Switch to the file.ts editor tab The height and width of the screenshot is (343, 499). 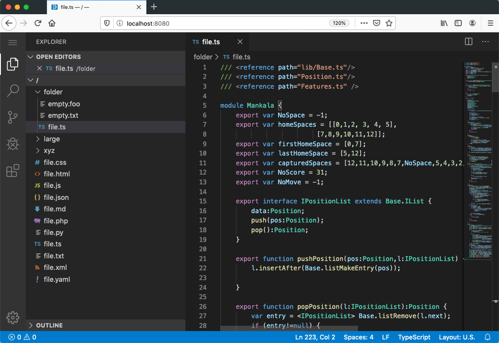[x=211, y=41]
